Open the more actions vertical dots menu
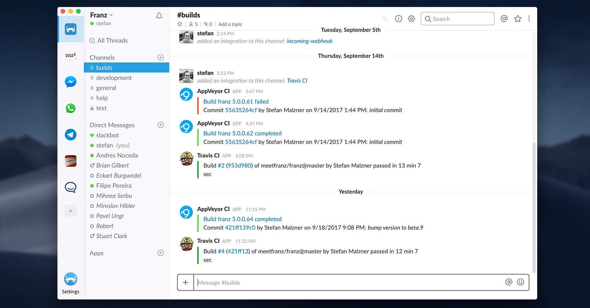 coord(529,19)
